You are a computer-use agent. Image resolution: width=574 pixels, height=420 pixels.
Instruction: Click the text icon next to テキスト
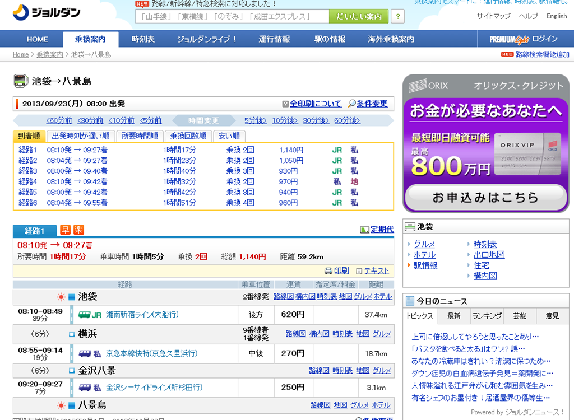pyautogui.click(x=359, y=271)
